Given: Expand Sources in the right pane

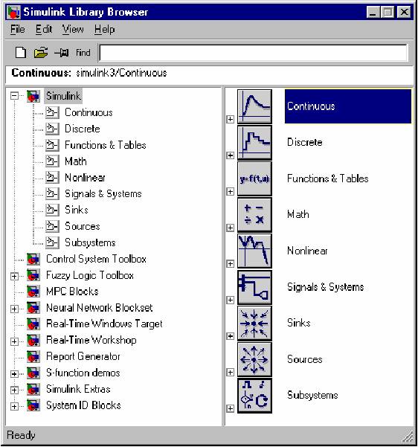Looking at the screenshot, I should tap(230, 373).
